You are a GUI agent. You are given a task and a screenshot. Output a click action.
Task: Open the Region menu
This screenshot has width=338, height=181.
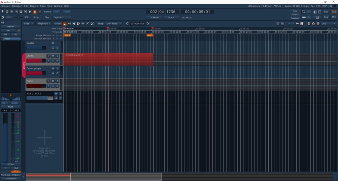tap(34, 6)
